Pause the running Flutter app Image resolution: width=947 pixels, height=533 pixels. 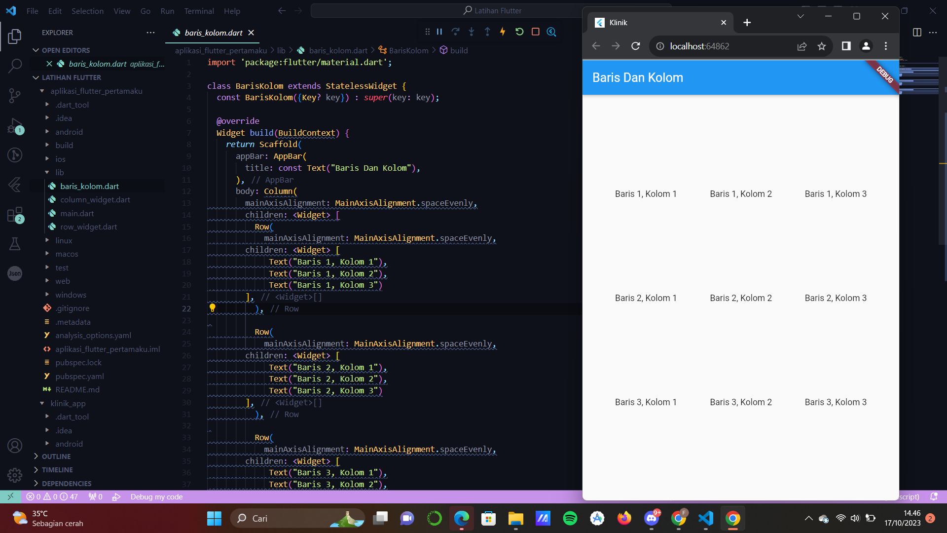(x=439, y=31)
